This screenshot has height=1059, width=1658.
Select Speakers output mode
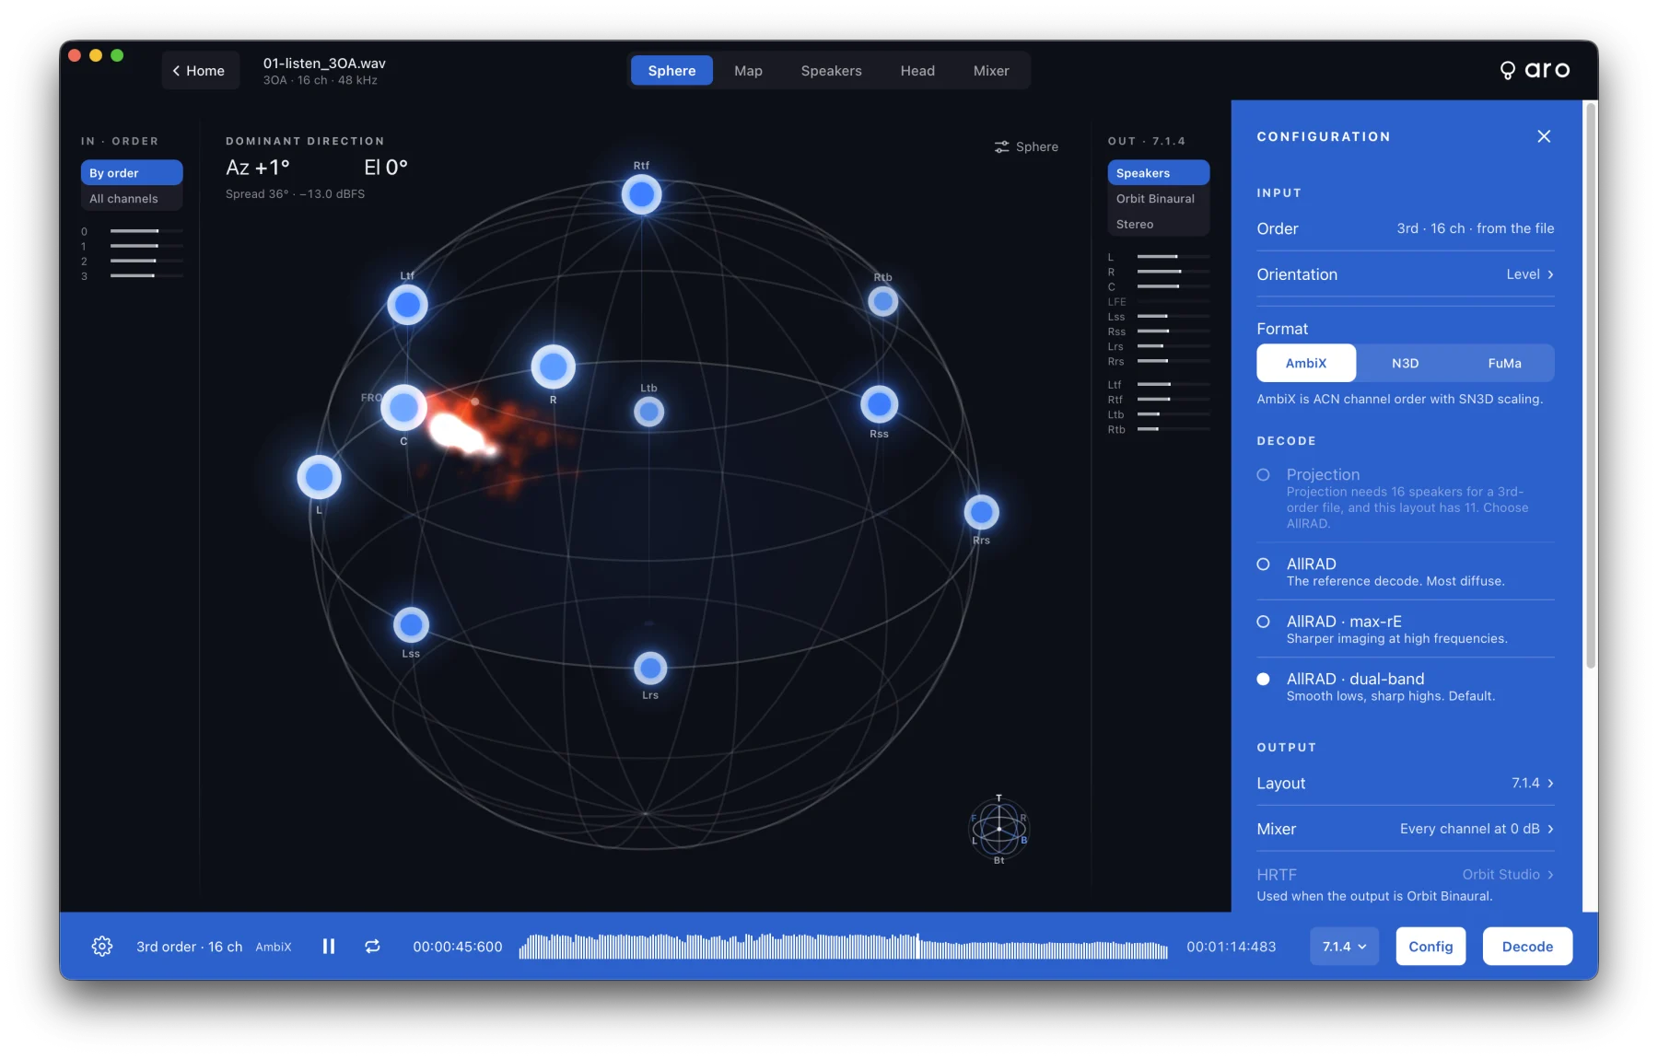click(x=1158, y=173)
